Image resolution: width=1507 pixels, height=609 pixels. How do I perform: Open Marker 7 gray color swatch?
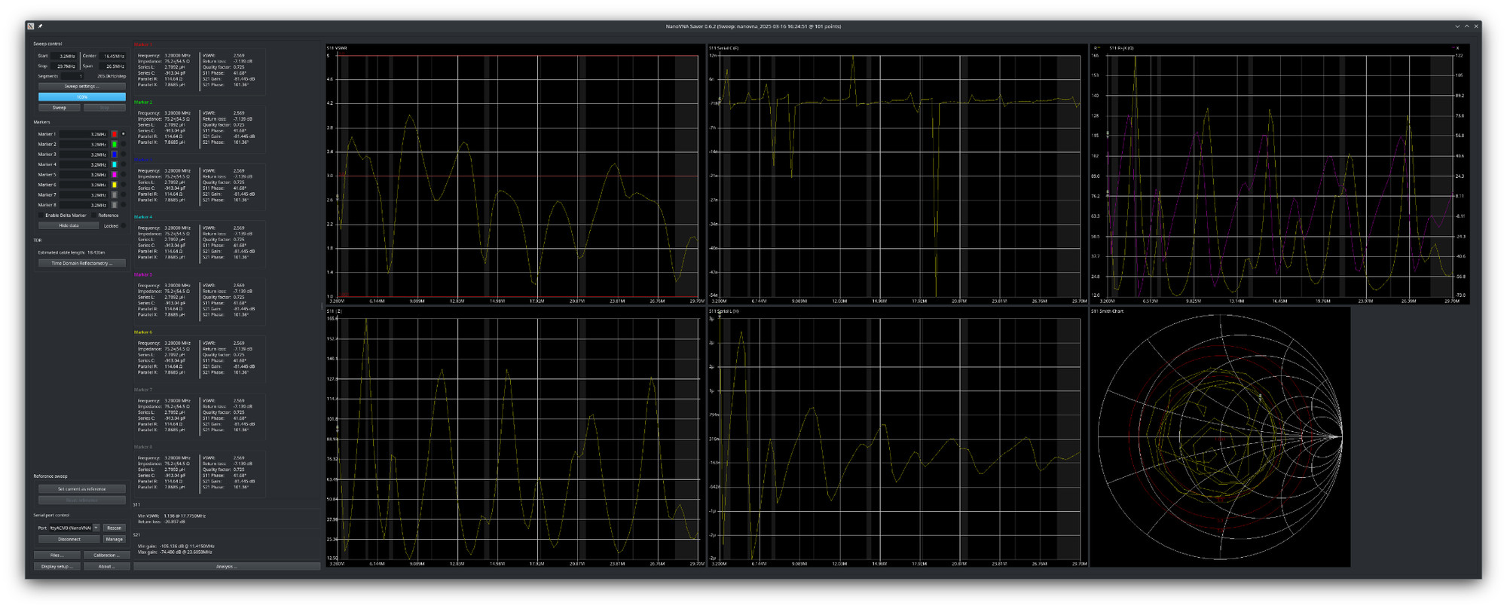pyautogui.click(x=115, y=194)
